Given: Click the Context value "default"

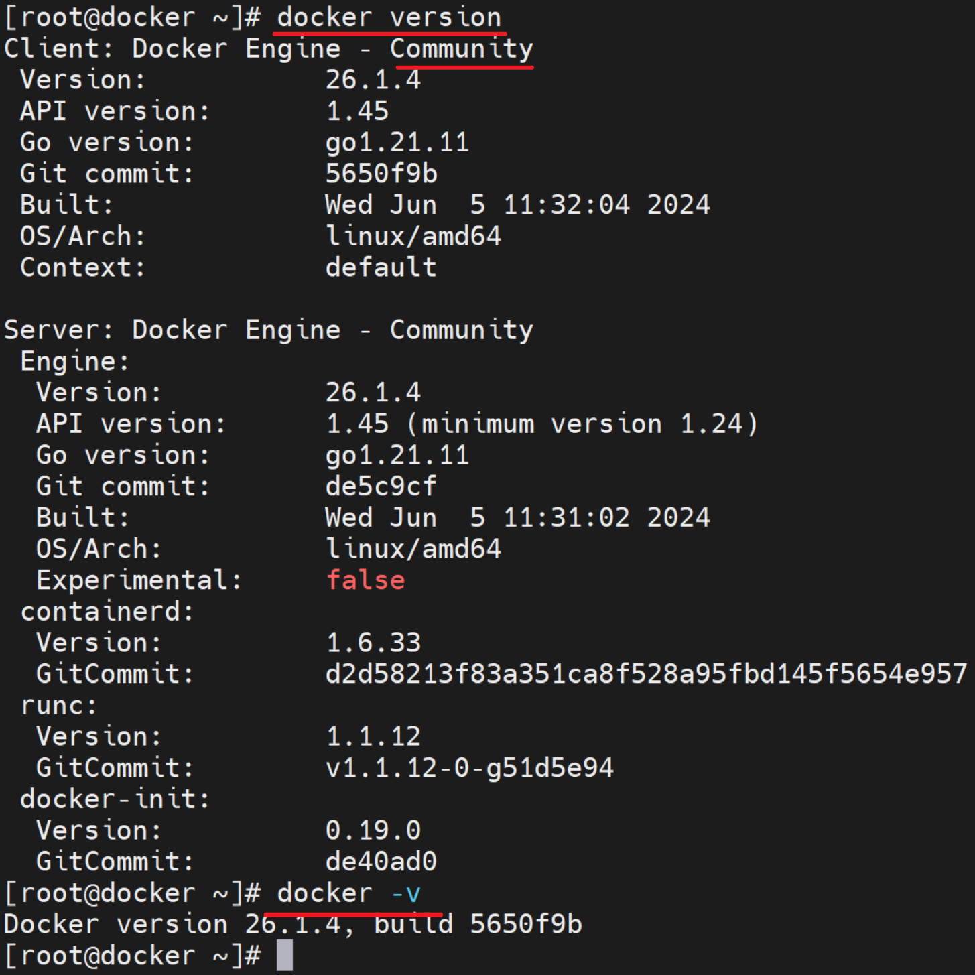Looking at the screenshot, I should (381, 267).
